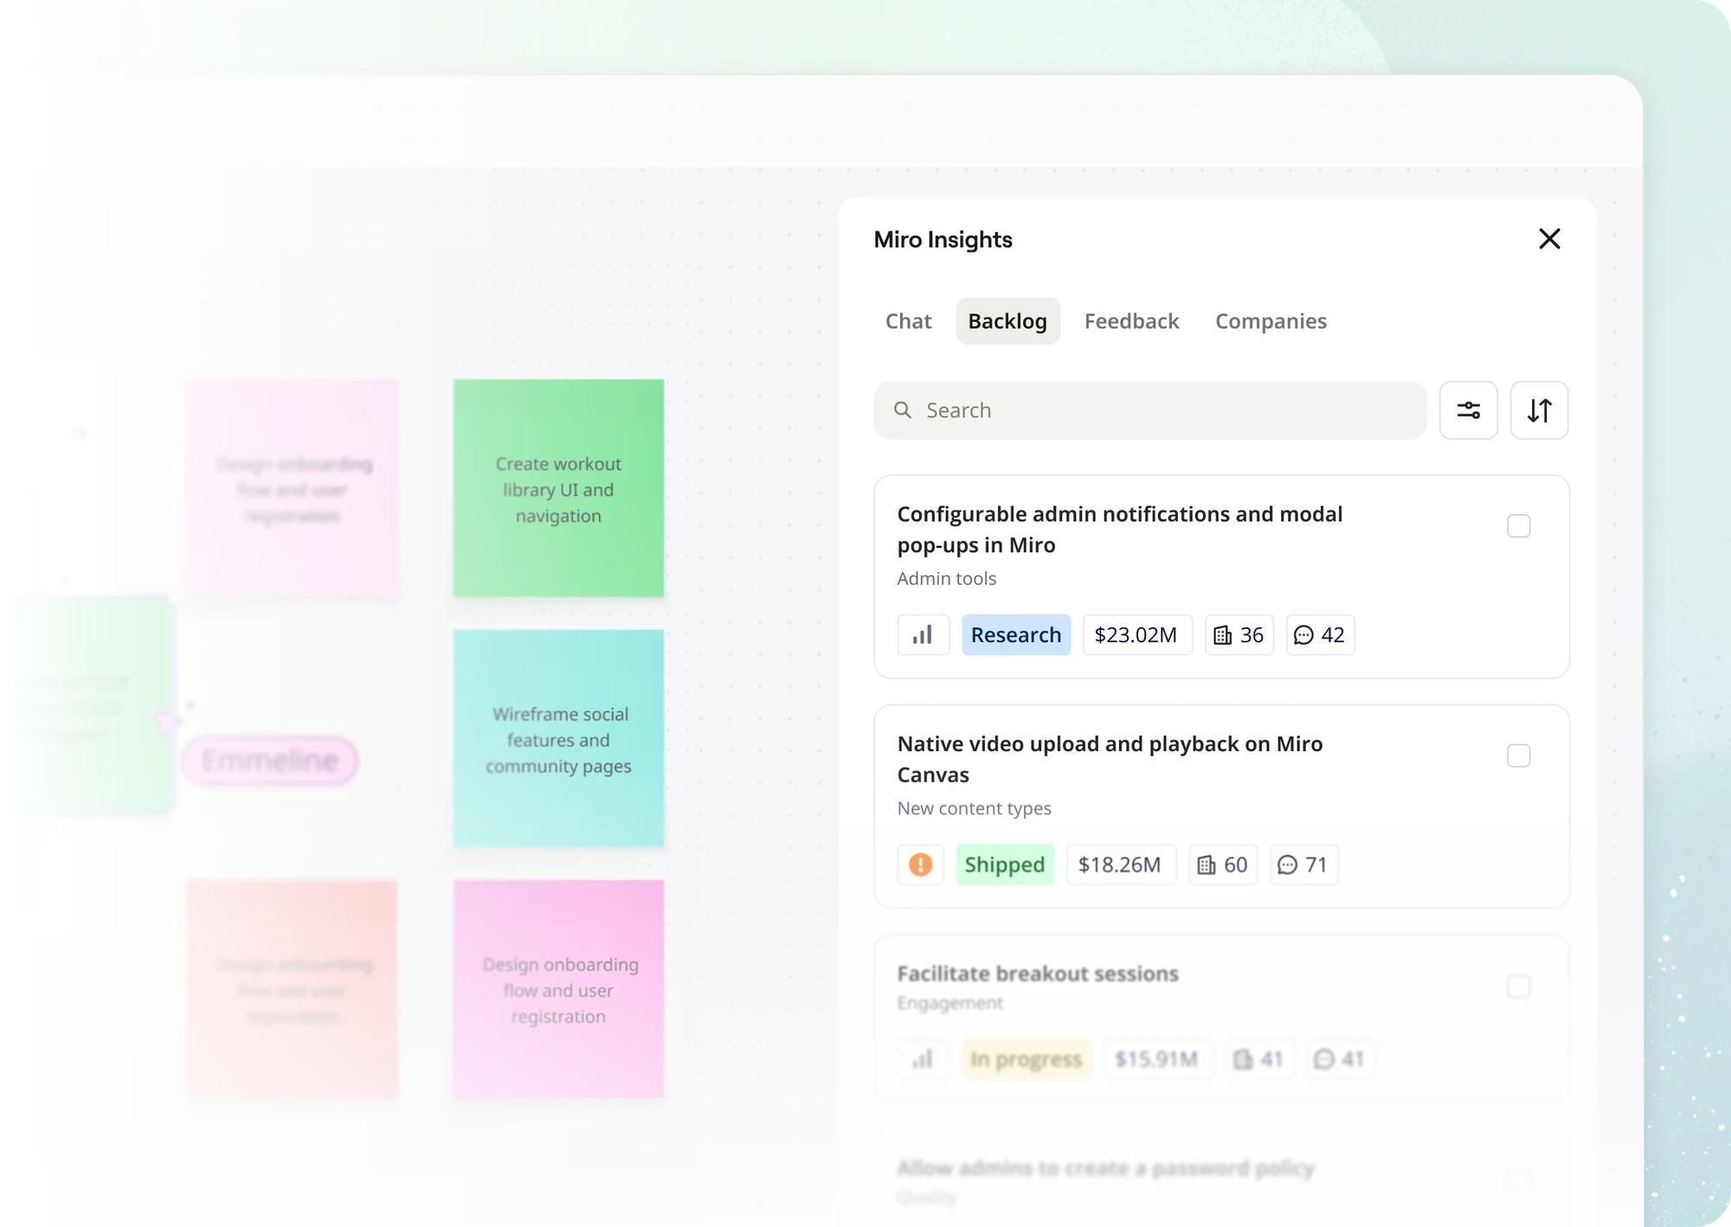This screenshot has width=1731, height=1227.
Task: Click the New content types category label
Action: coord(974,808)
